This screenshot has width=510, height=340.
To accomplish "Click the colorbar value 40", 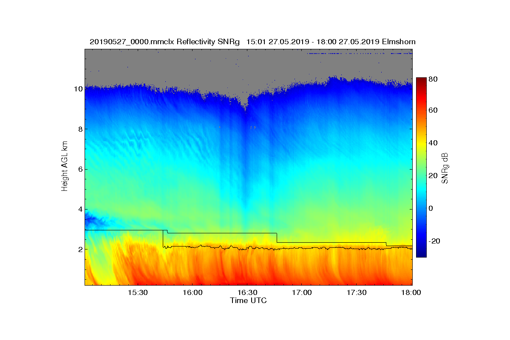I will pyautogui.click(x=433, y=143).
